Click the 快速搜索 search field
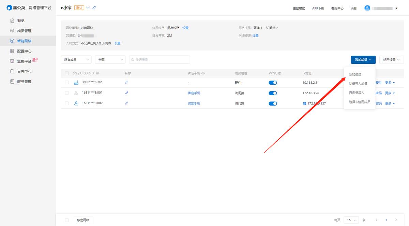Screen dimensions: 409x226 click(x=160, y=60)
